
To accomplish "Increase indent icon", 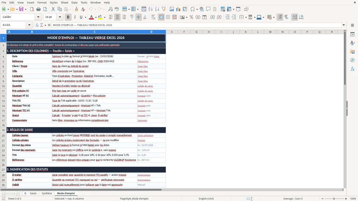I will [x=227, y=17].
